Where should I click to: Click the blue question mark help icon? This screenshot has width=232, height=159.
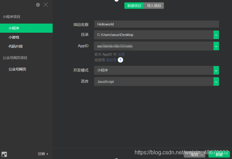(x=120, y=60)
